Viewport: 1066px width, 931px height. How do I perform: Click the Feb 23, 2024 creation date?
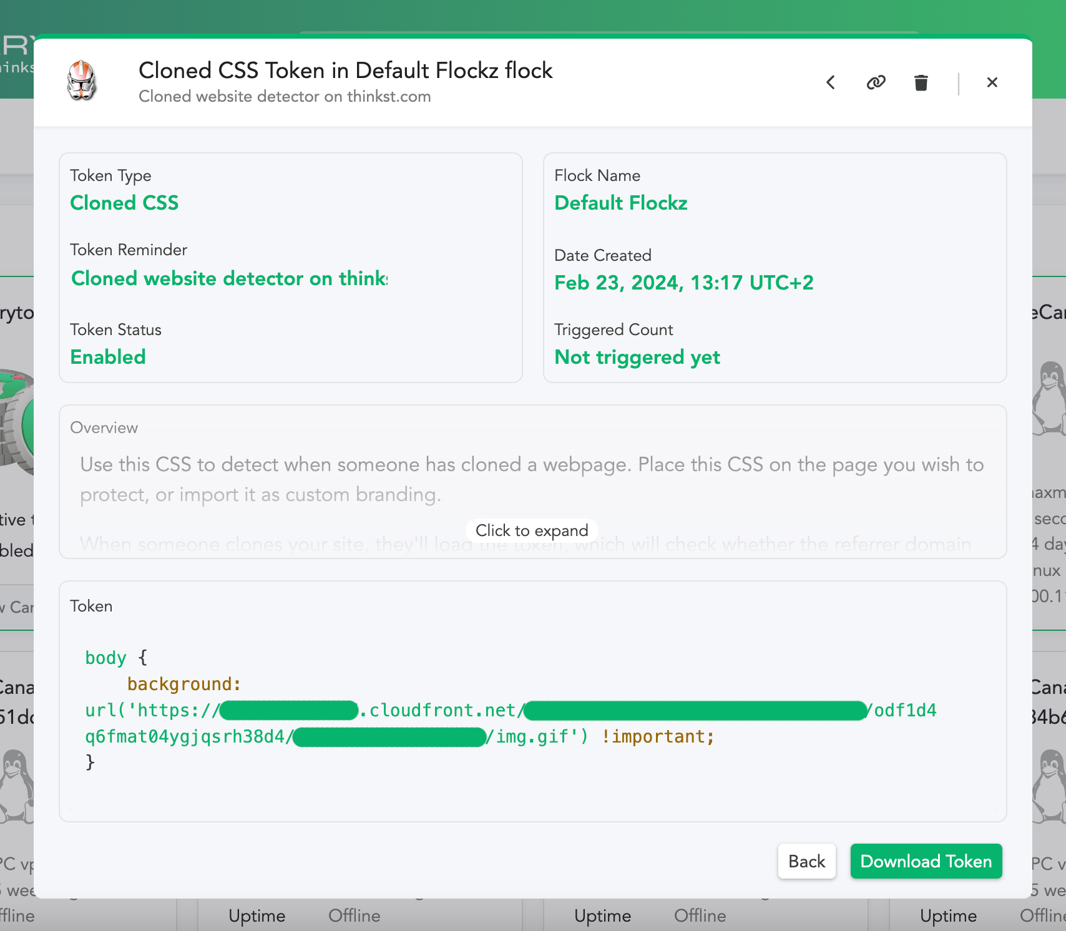(x=683, y=283)
